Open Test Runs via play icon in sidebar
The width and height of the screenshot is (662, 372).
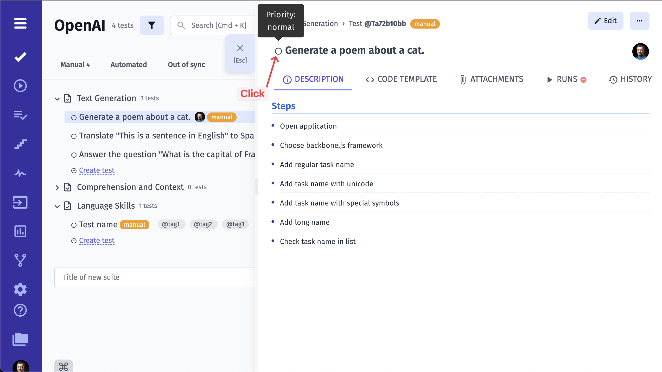point(20,85)
